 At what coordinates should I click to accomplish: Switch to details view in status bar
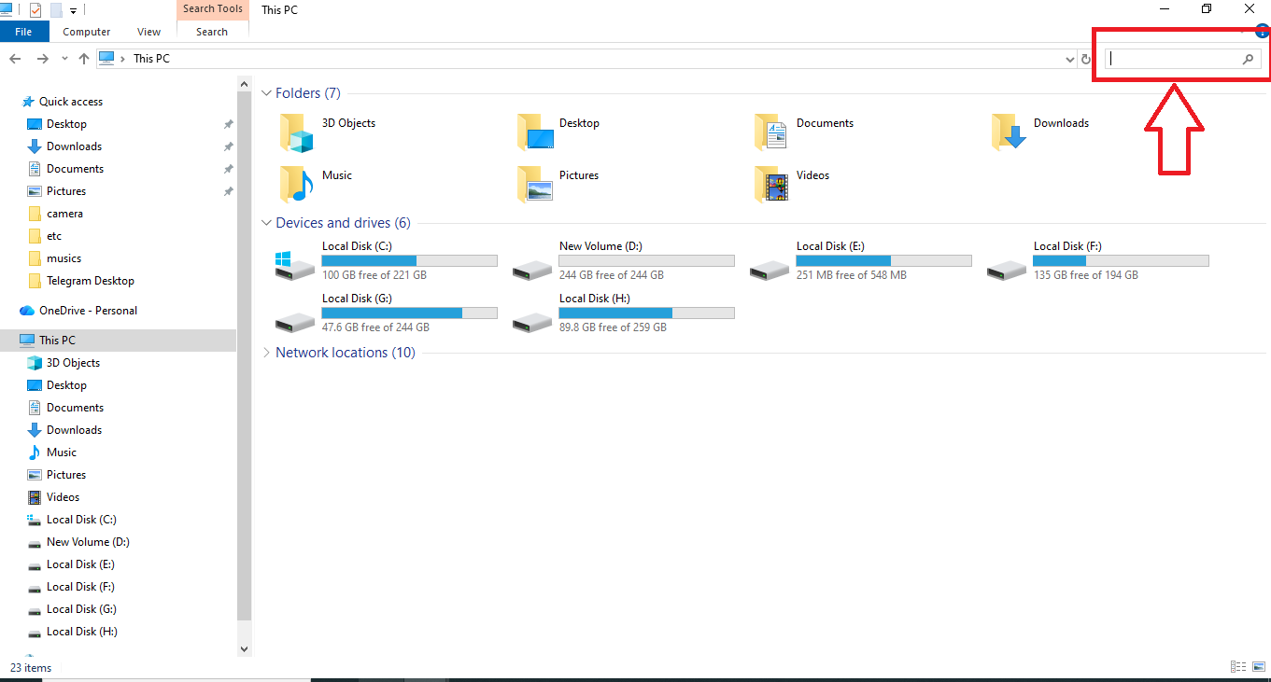point(1238,666)
